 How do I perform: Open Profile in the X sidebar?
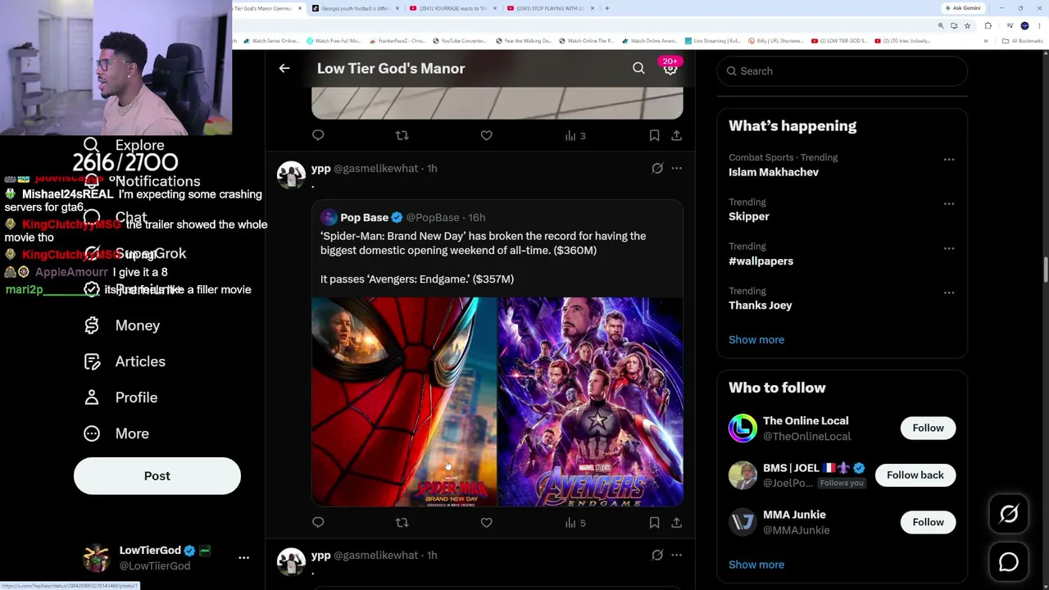tap(121, 397)
